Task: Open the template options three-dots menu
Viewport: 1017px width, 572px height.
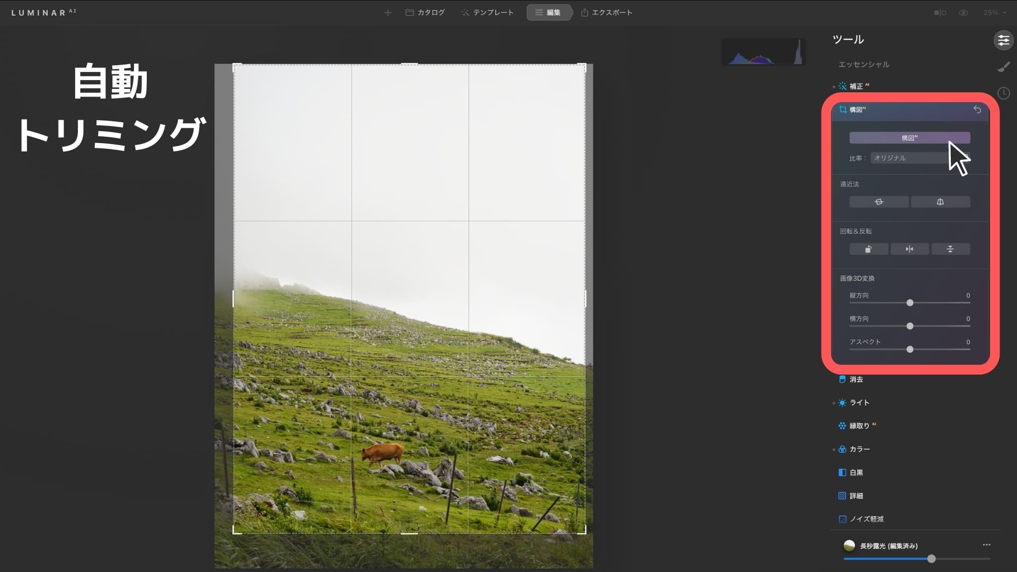Action: [986, 544]
